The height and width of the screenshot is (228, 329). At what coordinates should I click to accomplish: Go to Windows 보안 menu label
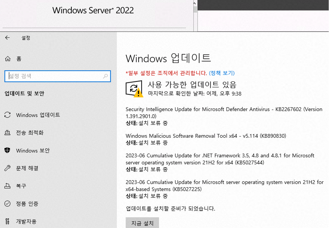tap(33, 150)
